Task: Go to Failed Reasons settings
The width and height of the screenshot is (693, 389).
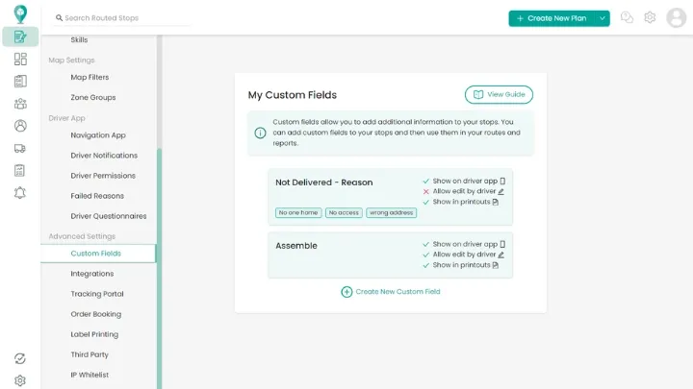Action: tap(96, 196)
